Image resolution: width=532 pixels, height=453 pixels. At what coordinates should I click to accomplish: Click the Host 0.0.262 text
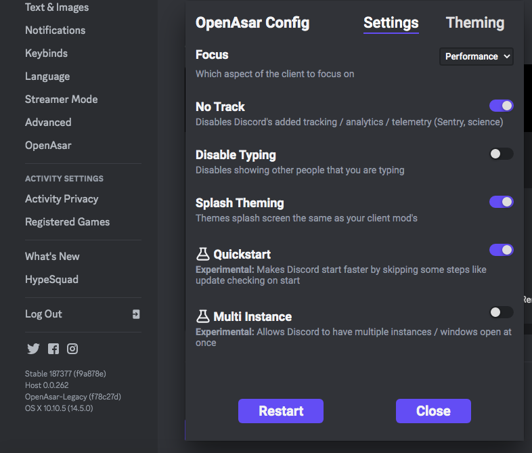click(x=47, y=385)
